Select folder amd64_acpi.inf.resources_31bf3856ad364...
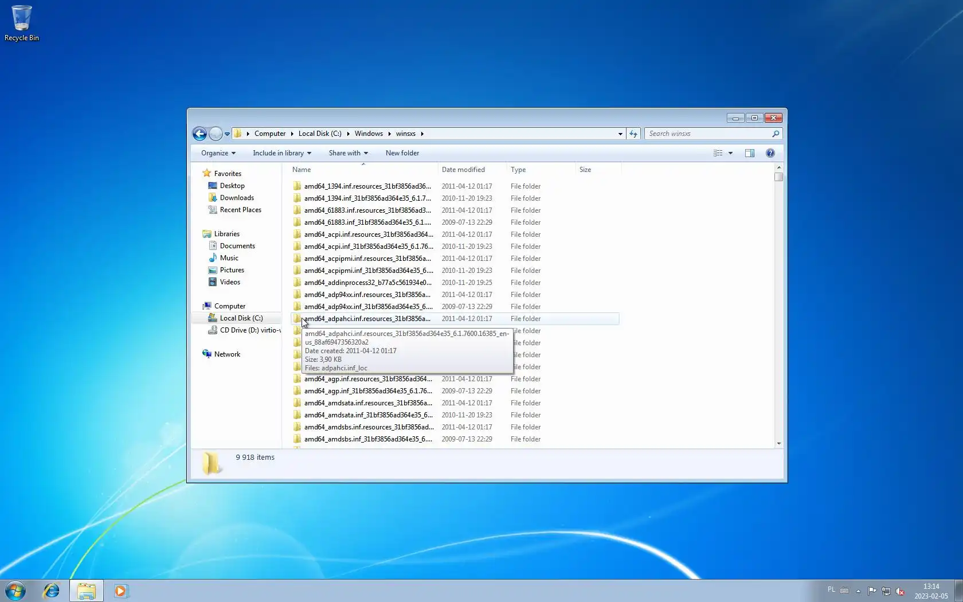 [369, 234]
